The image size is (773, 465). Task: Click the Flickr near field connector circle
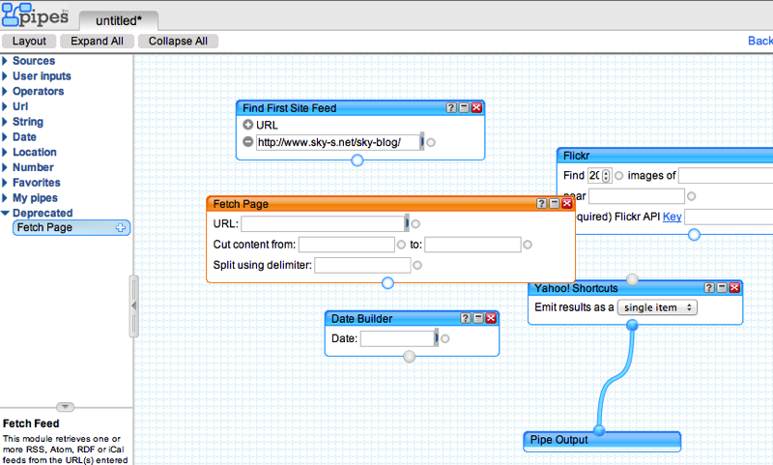[692, 196]
